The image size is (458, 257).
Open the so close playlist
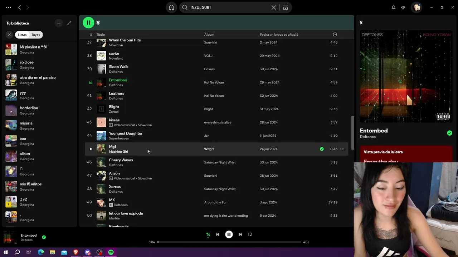pyautogui.click(x=39, y=65)
